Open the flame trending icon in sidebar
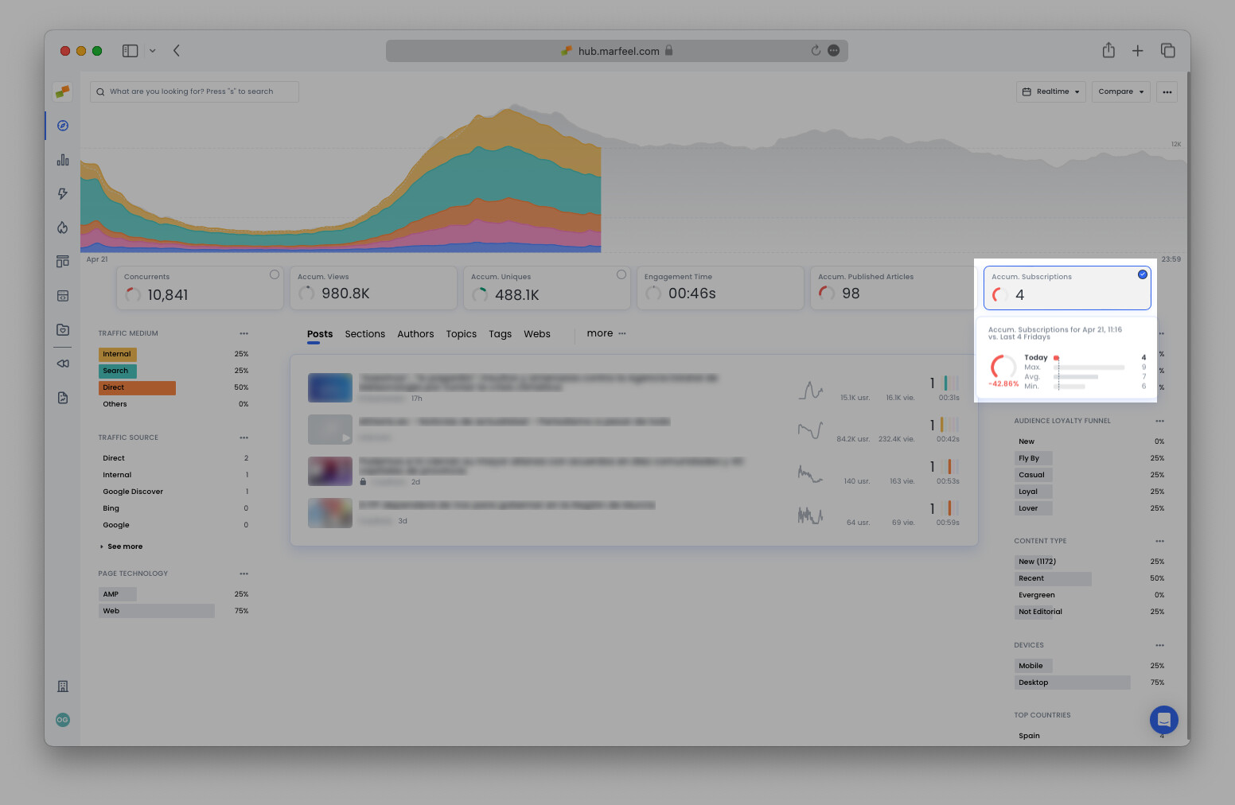This screenshot has width=1235, height=805. tap(62, 227)
